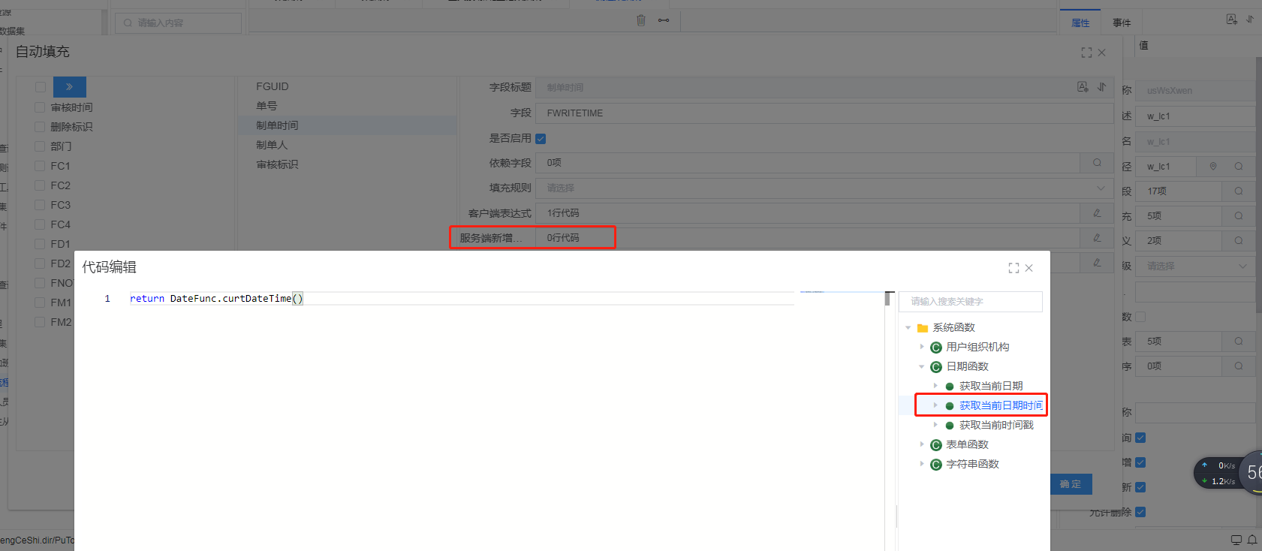The width and height of the screenshot is (1262, 551).
Task: Expand the auto-fill dialog to fullscreen
Action: pyautogui.click(x=1086, y=53)
